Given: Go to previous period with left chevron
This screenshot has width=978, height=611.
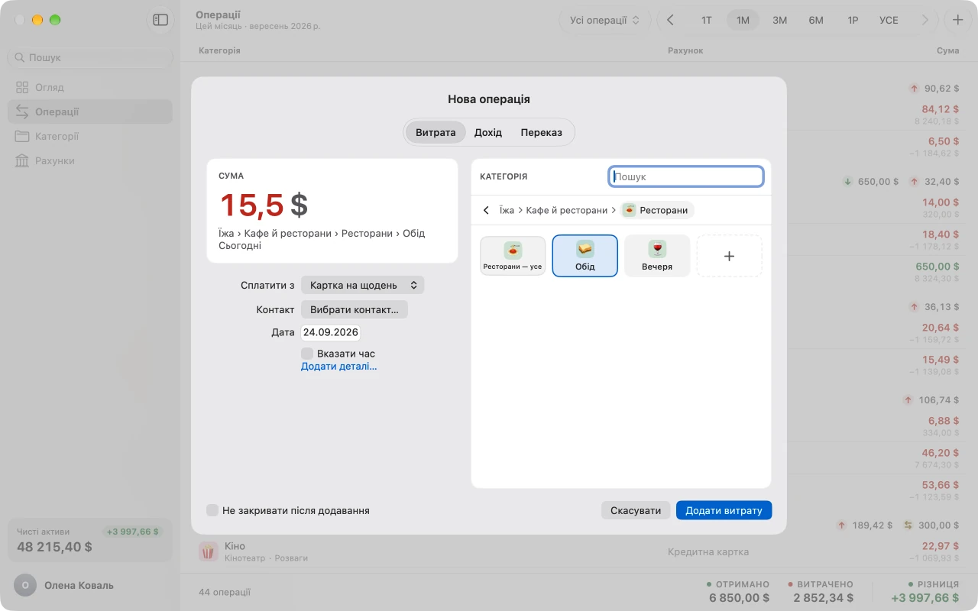Looking at the screenshot, I should (x=670, y=20).
